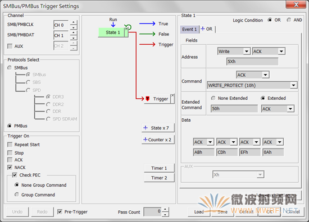Click the Timer 1 button
The image size is (309, 222).
pos(159,168)
